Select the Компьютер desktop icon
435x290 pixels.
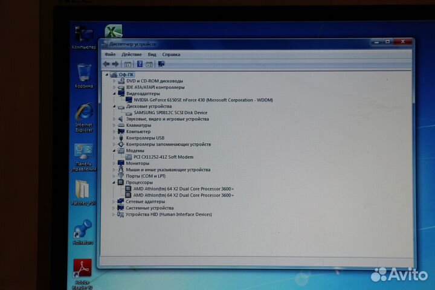click(84, 37)
